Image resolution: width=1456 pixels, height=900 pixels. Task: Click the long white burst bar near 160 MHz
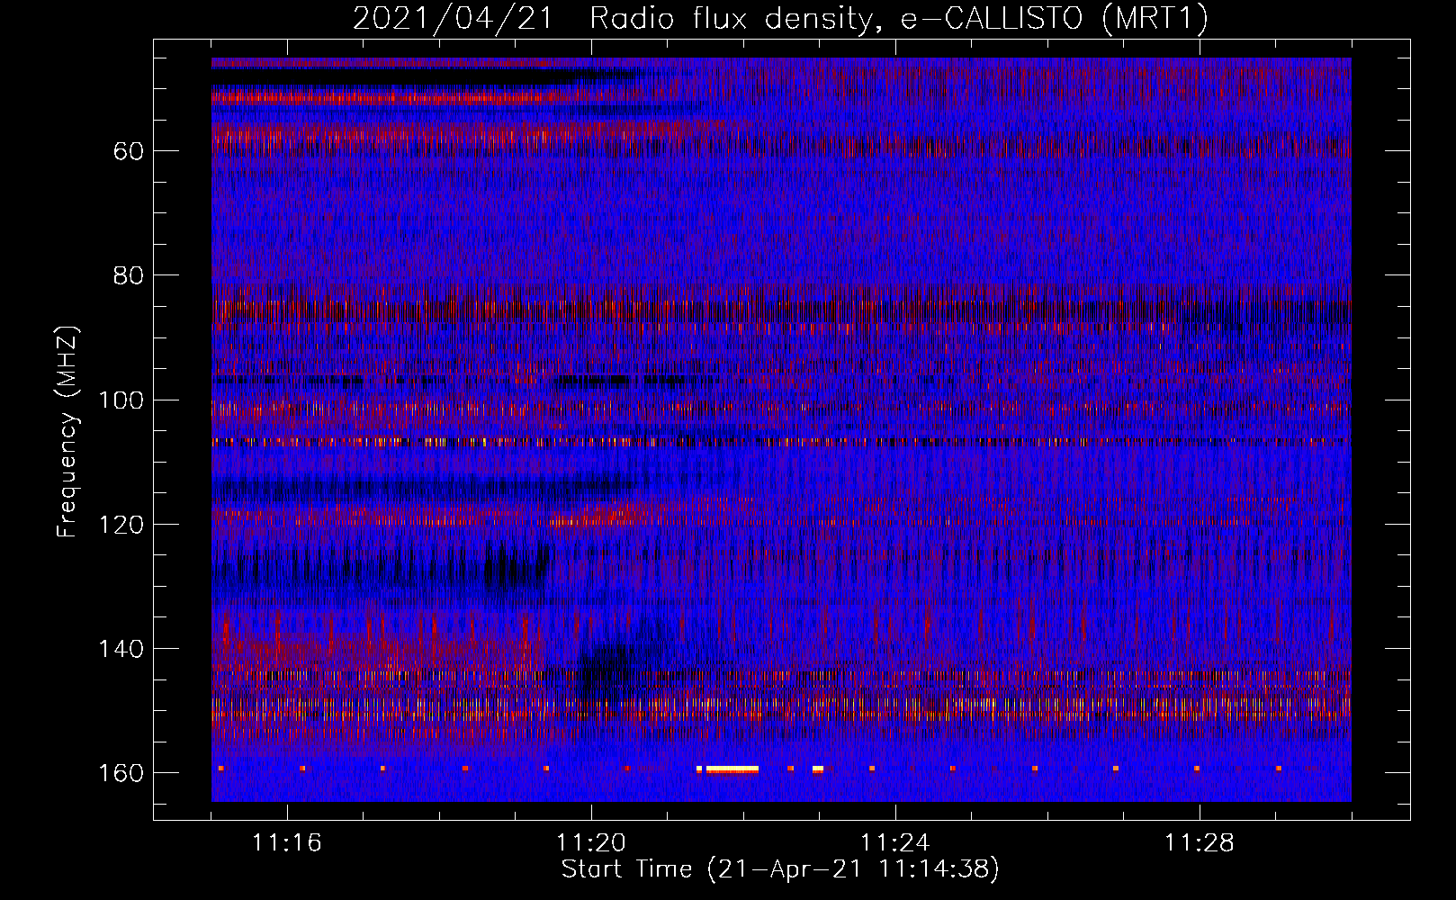point(732,769)
